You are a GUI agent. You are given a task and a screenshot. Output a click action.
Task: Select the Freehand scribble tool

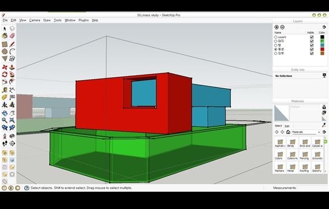click(12, 59)
